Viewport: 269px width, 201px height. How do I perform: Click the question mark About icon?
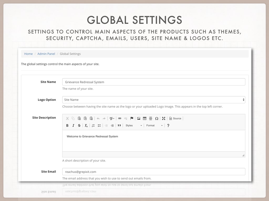168,125
